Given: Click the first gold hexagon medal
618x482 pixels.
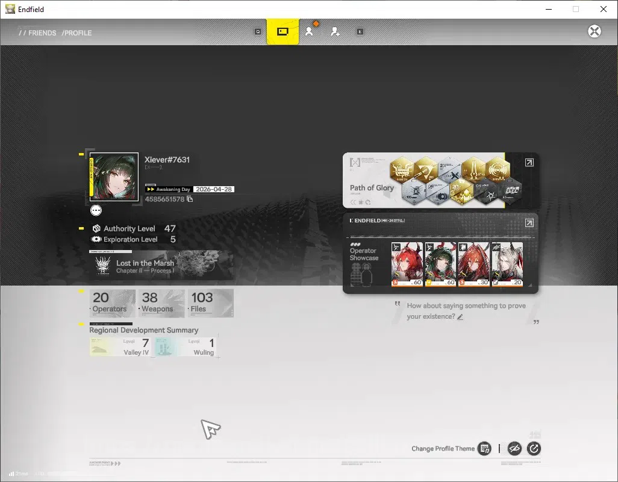Looking at the screenshot, I should [x=402, y=170].
